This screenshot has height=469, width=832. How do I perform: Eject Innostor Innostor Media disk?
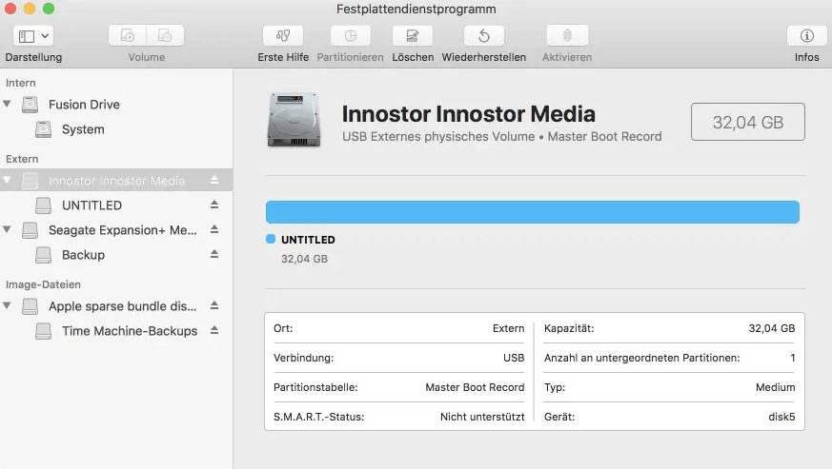214,180
